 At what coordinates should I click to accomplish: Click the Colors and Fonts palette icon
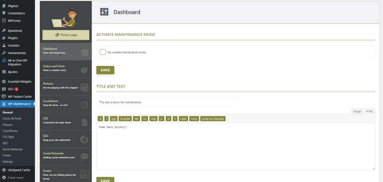tap(85, 70)
